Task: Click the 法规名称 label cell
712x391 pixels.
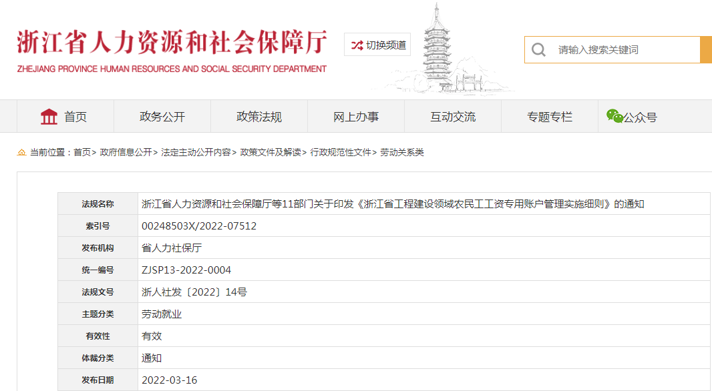Action: pos(98,204)
